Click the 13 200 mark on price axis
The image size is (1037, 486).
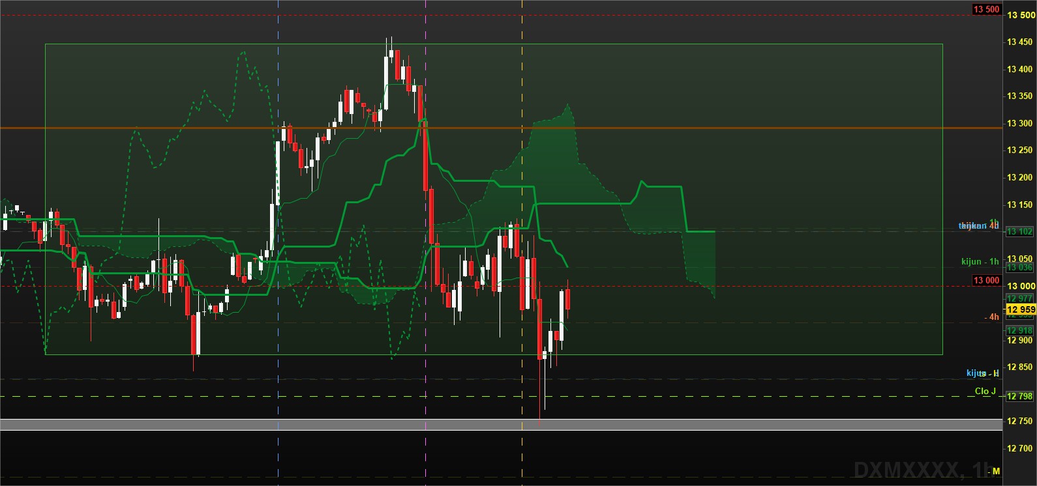point(1019,177)
